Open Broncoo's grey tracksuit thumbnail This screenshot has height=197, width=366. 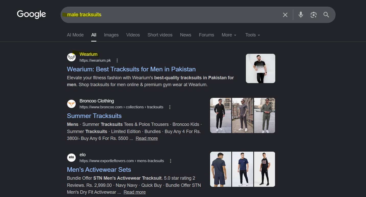click(x=243, y=115)
